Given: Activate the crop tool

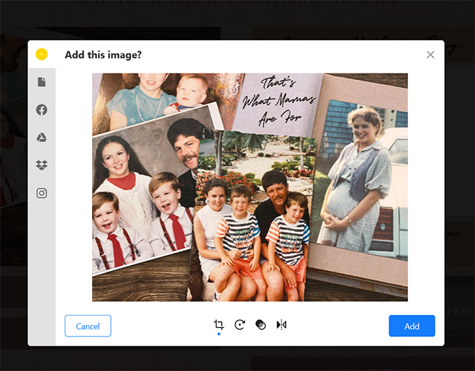Looking at the screenshot, I should point(219,325).
